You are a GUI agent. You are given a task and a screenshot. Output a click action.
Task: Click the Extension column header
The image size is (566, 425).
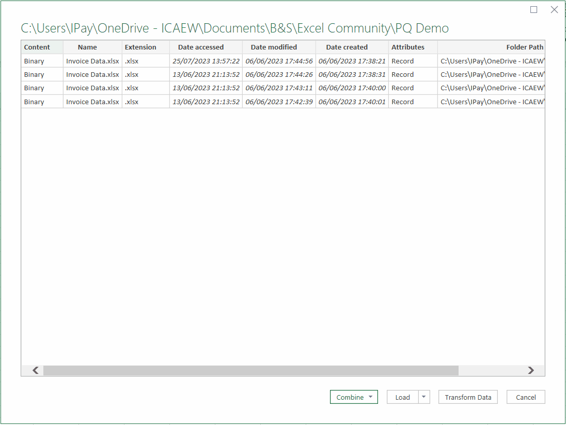tap(140, 47)
